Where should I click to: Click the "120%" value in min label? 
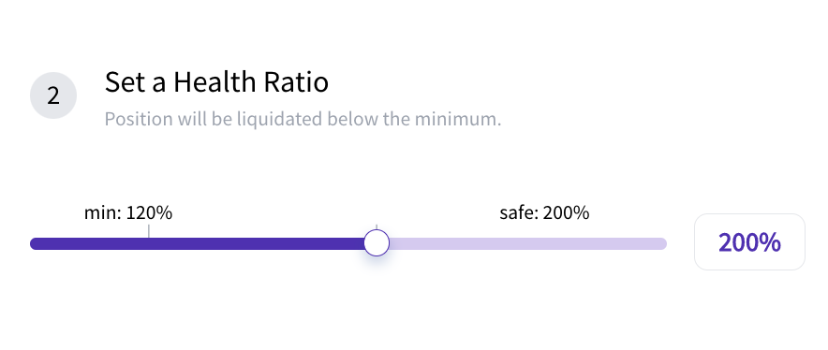[x=150, y=213]
